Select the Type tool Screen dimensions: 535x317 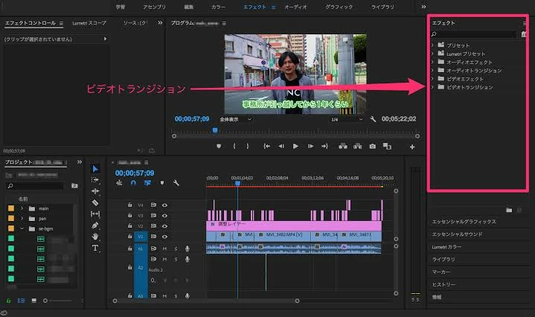(x=95, y=248)
